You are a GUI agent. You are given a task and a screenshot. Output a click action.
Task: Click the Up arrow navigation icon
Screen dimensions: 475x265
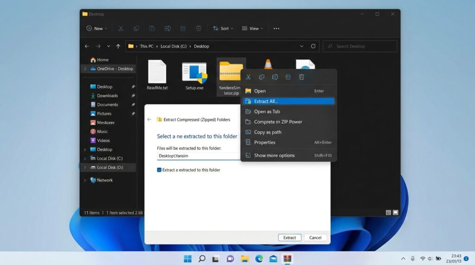pos(118,46)
